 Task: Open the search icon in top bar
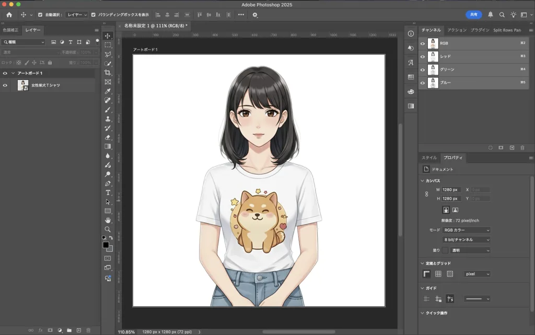coord(502,15)
